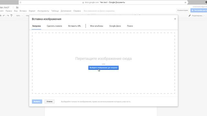Viewport: 207px width, 116px height.
Task: Switch to the Поиск tab
Action: (130, 26)
